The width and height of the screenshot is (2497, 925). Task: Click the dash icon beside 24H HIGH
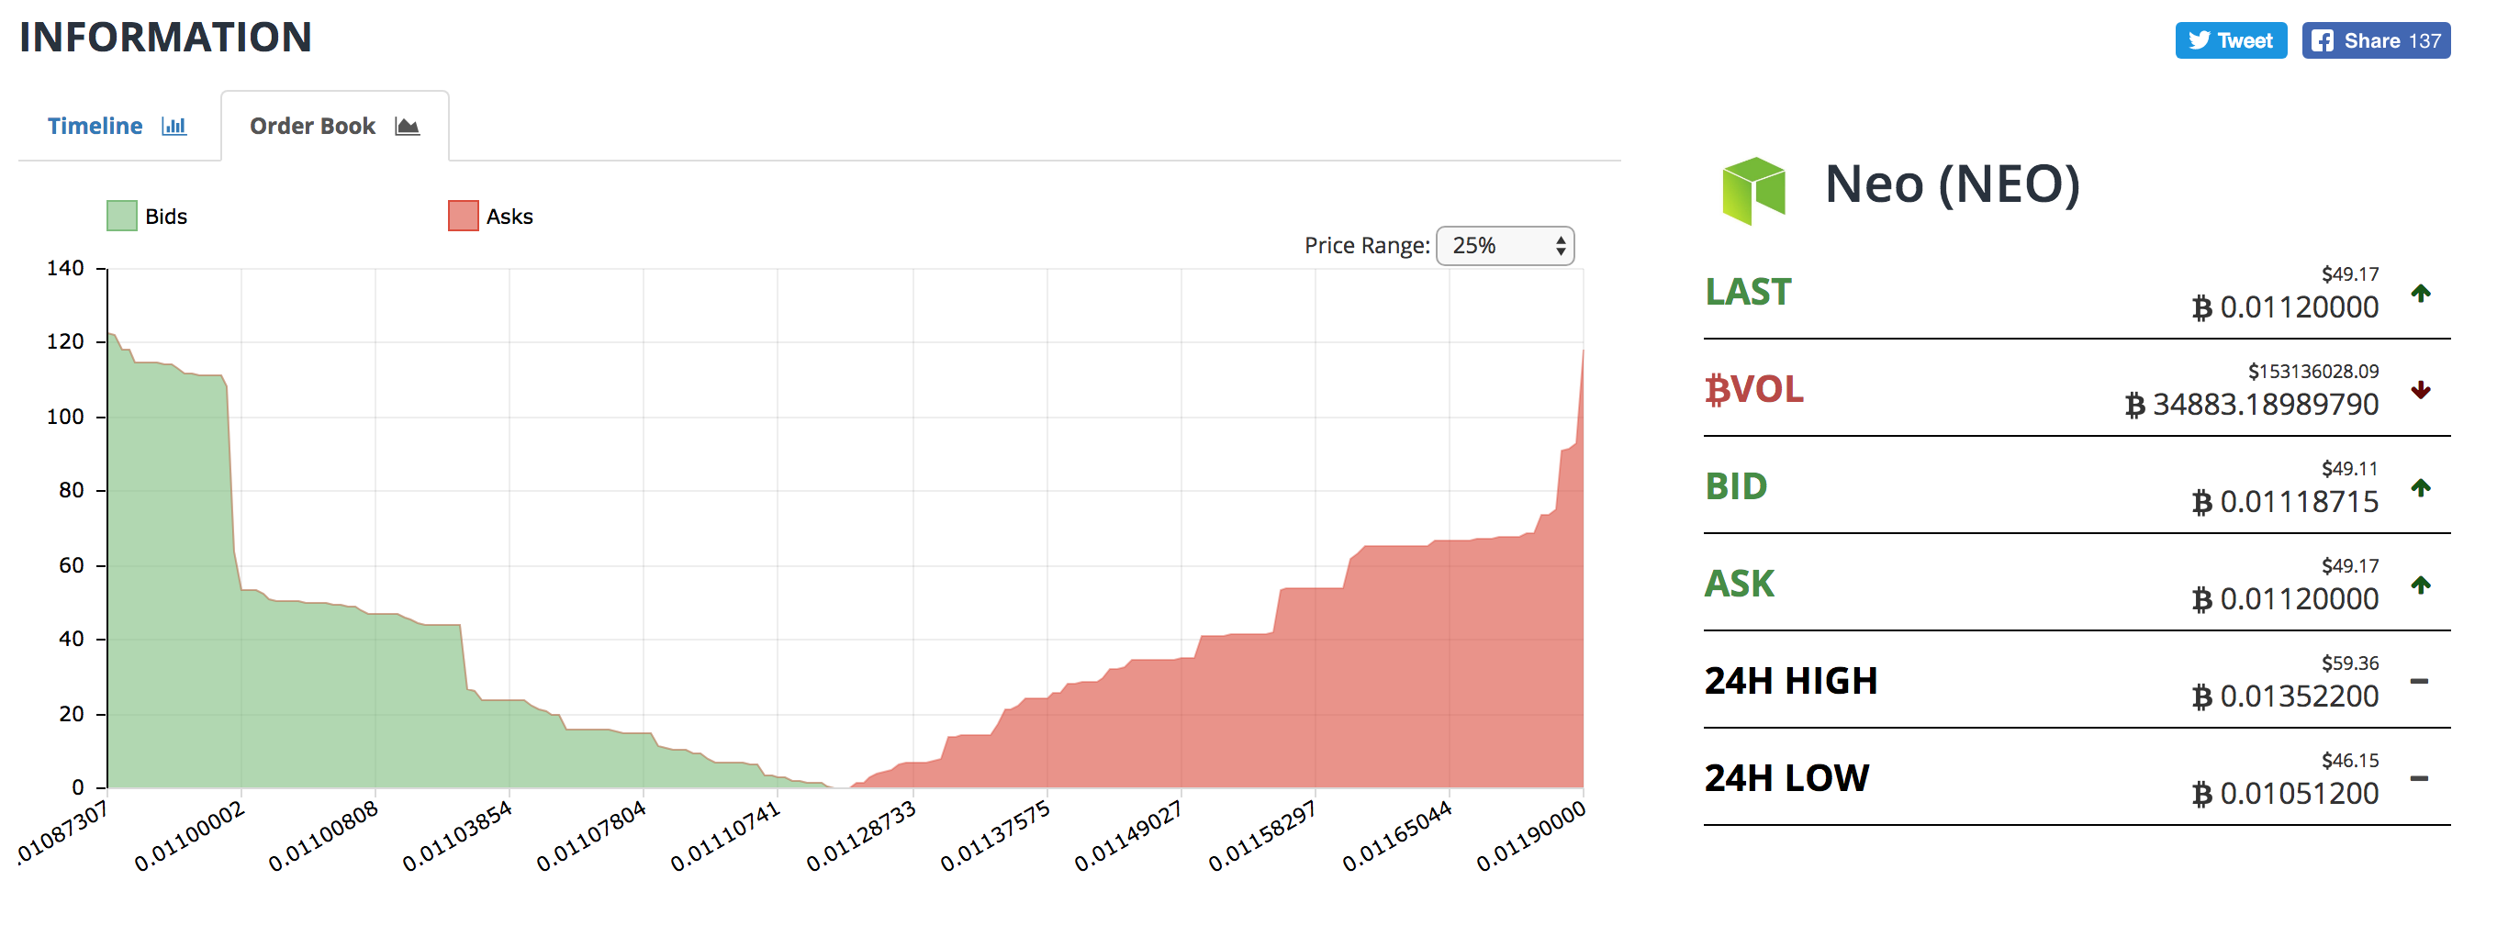coord(2420,681)
